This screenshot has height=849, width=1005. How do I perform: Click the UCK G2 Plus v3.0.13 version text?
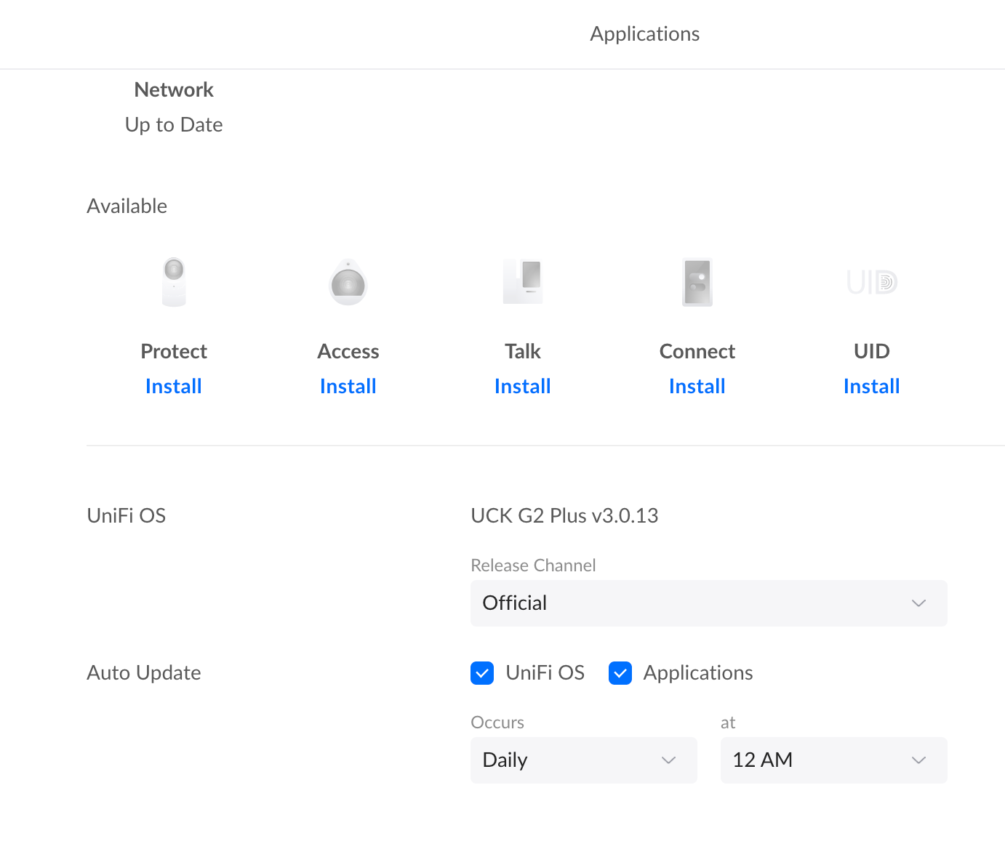[564, 515]
